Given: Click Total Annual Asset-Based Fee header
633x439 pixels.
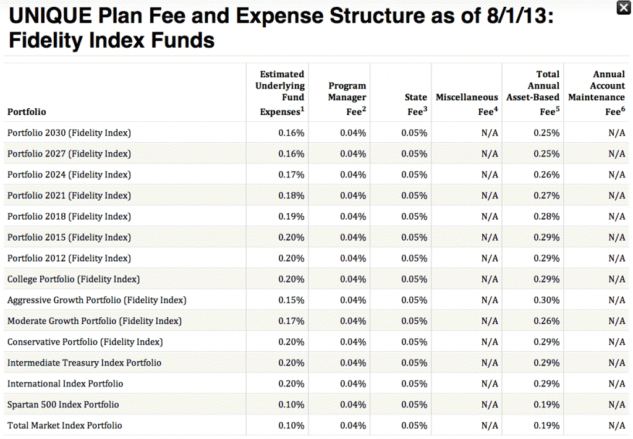Looking at the screenshot, I should tap(533, 93).
